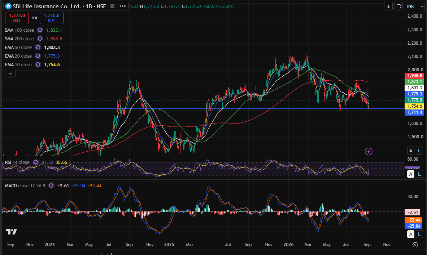Click the refresh icon next to RSI 14 close
This screenshot has height=255, width=427.
(35, 162)
